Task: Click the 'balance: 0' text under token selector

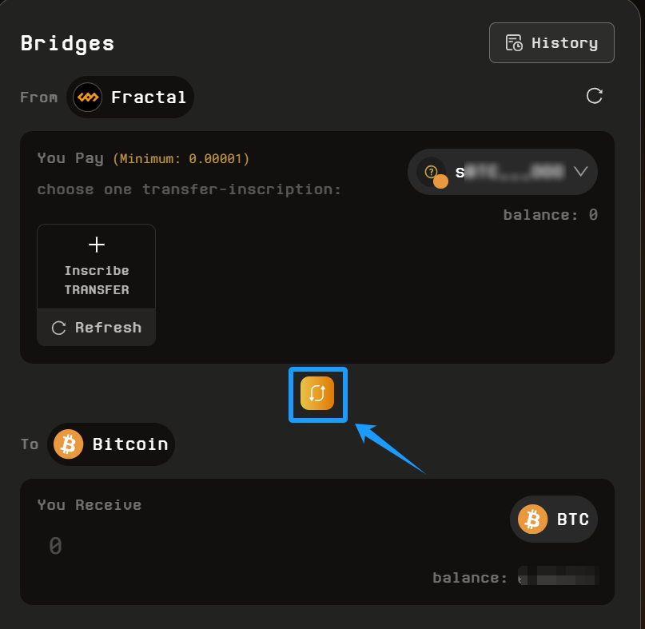Action: pos(550,215)
